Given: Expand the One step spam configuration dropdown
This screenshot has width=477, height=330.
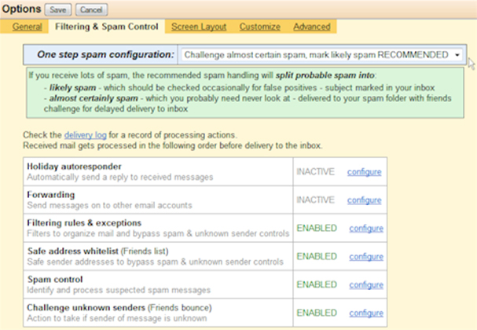Looking at the screenshot, I should pos(321,55).
